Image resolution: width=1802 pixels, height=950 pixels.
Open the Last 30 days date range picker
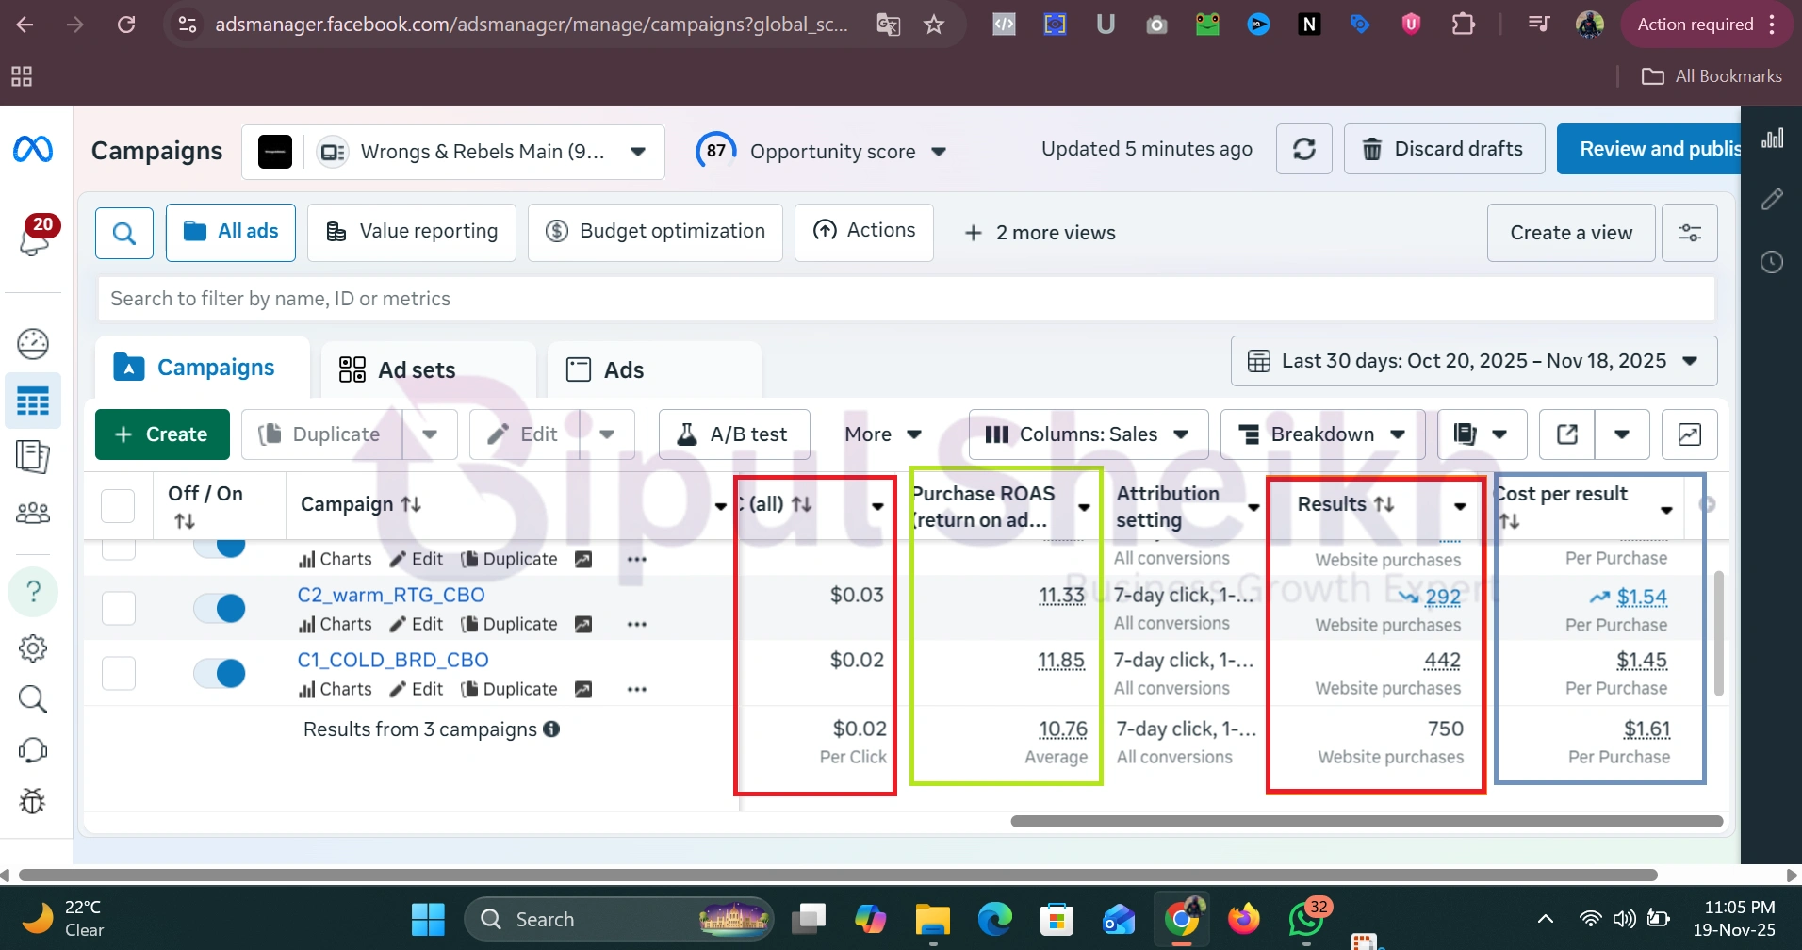1473,361
